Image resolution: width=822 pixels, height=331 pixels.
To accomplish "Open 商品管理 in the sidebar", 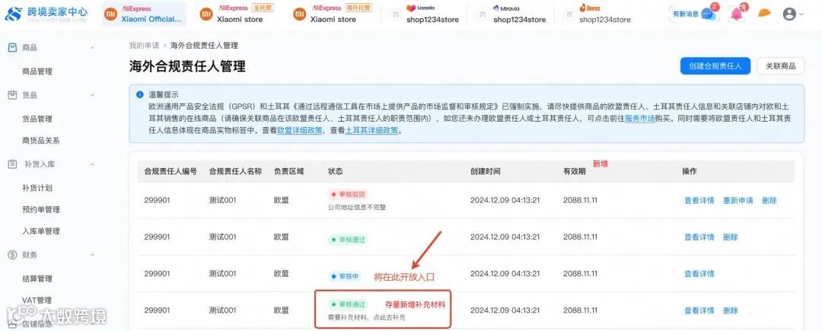I will 37,72.
